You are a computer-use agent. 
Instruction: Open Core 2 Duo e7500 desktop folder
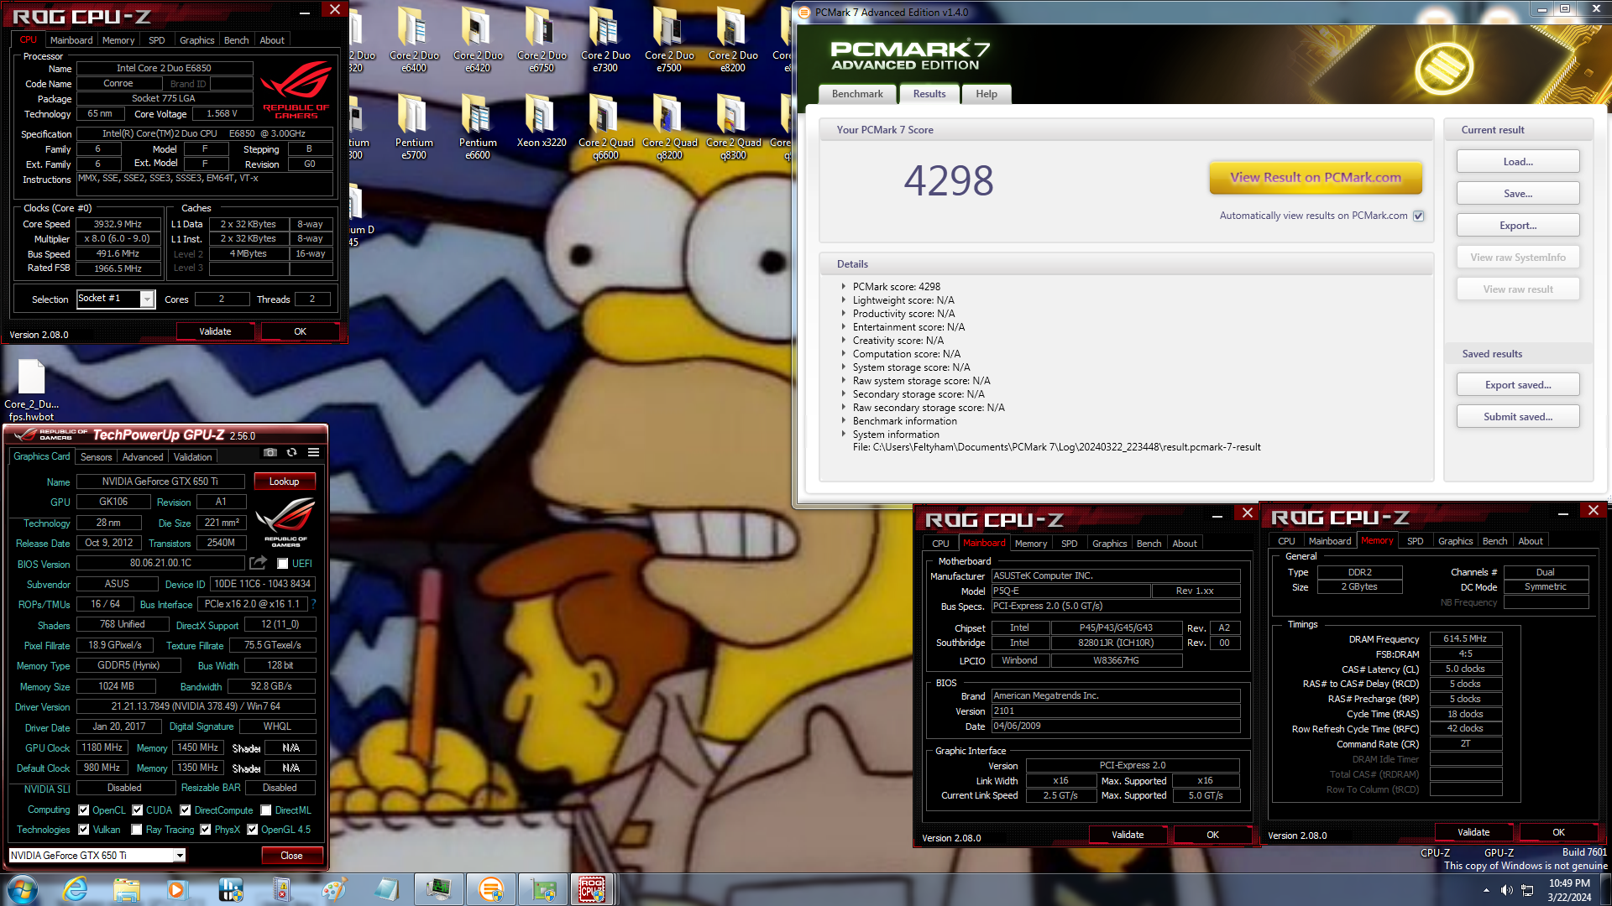(x=669, y=39)
